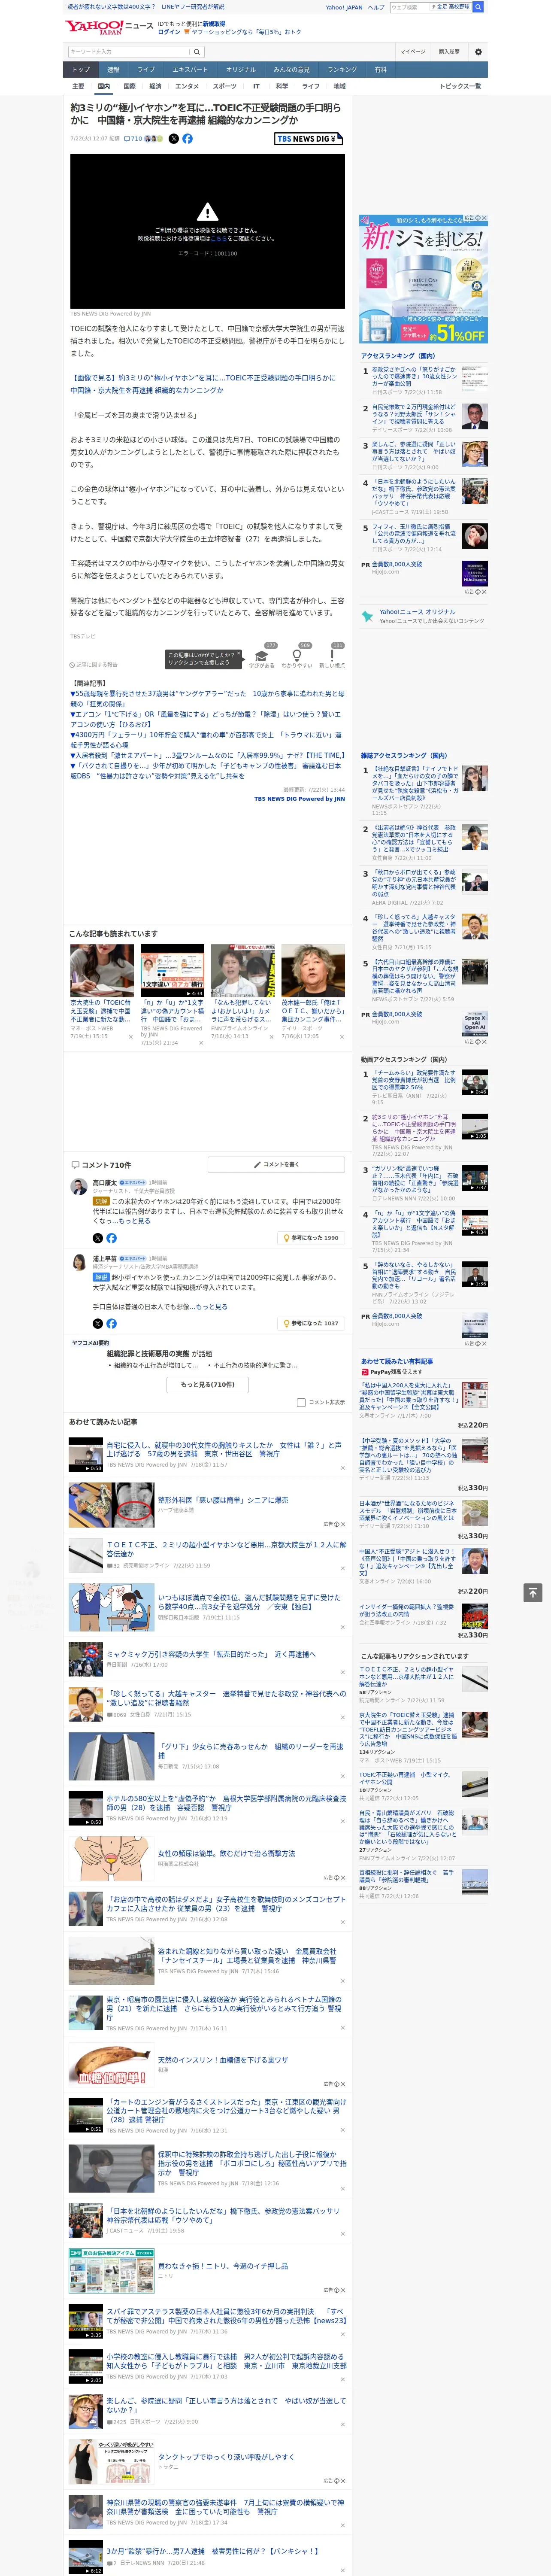
Task: Share 浦上早苗's comment on Facebook
Action: (111, 1323)
